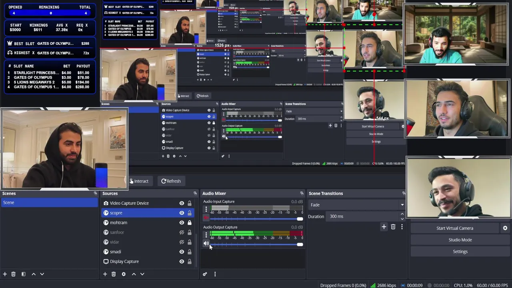Hide the smadi source with its eye icon
The height and width of the screenshot is (288, 512).
(182, 252)
